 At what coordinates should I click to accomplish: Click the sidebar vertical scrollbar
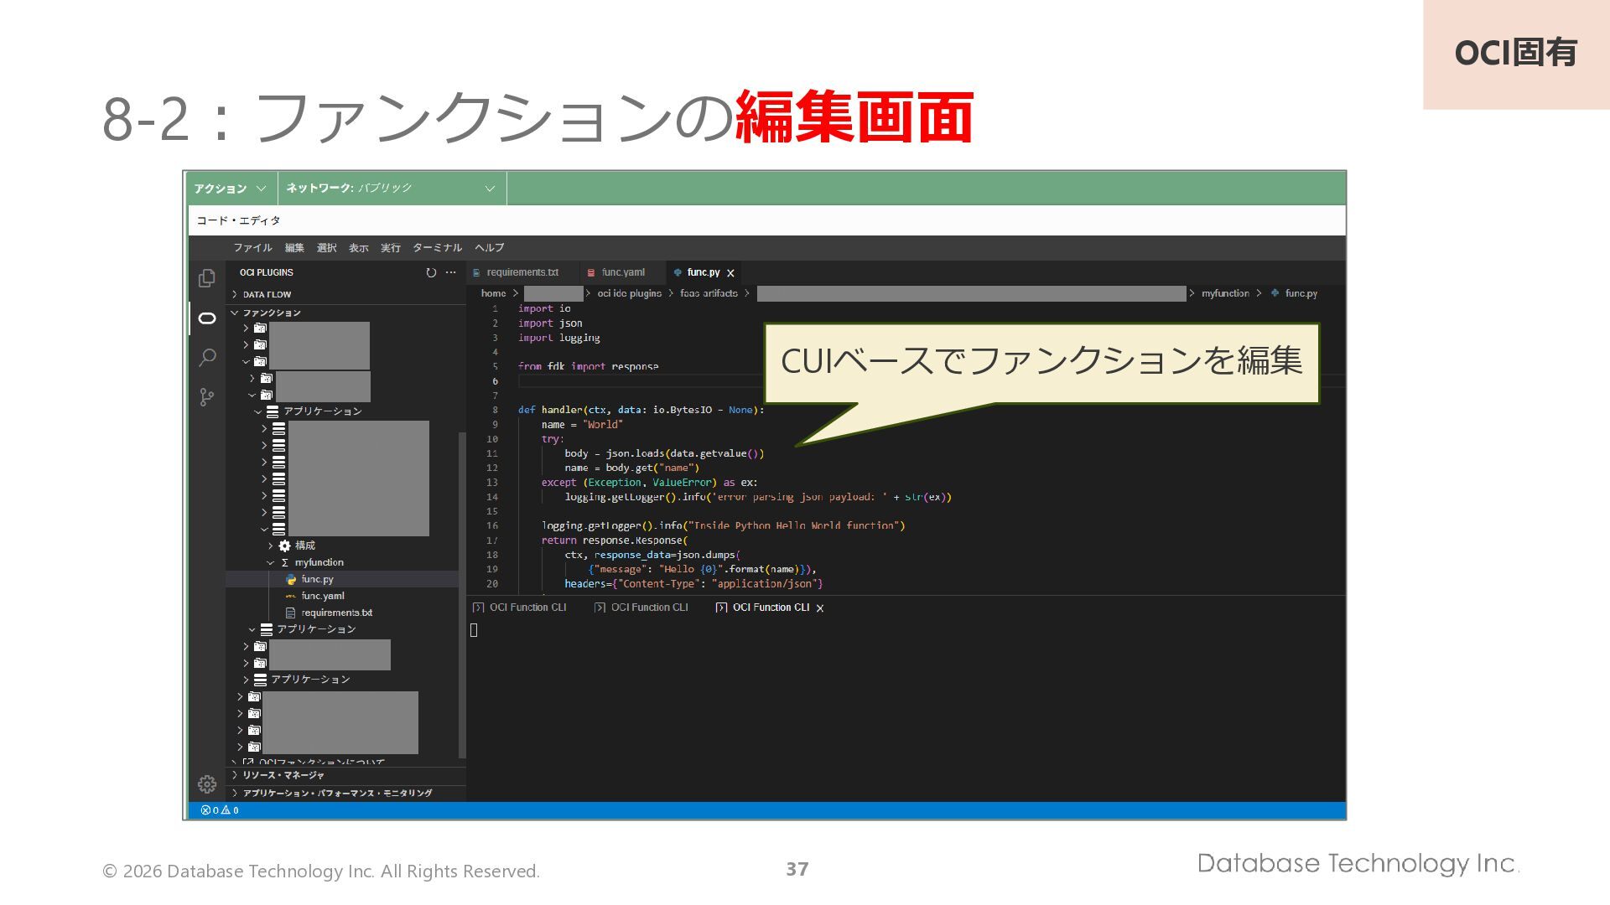[x=462, y=595]
